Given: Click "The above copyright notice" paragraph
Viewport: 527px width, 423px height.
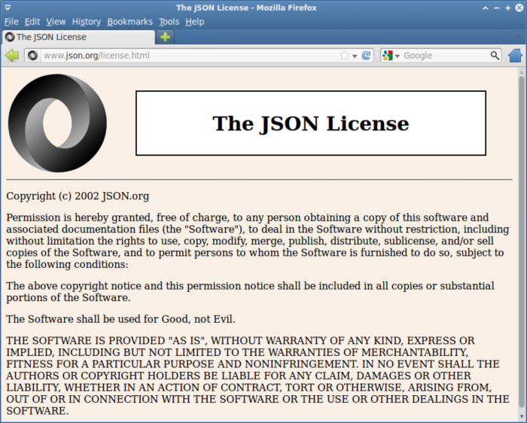Looking at the screenshot, I should point(251,291).
